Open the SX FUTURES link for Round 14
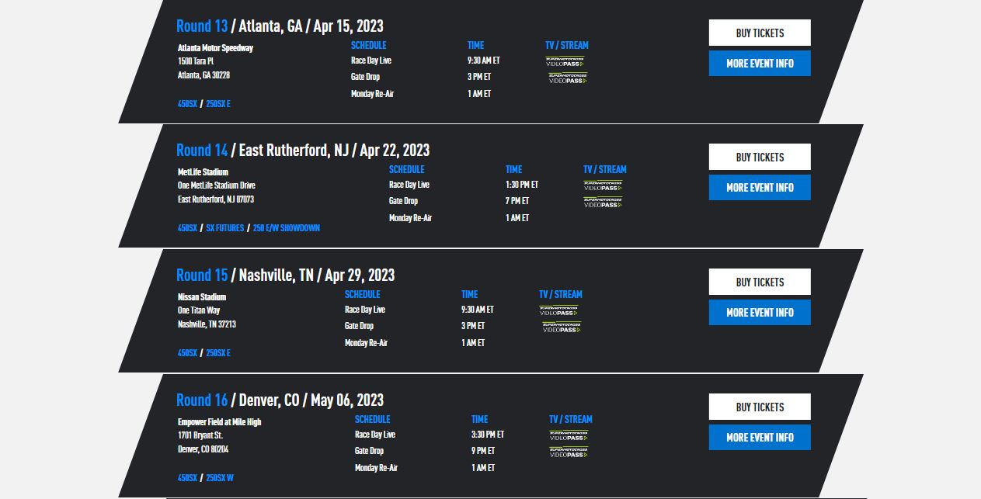This screenshot has width=981, height=499. coord(224,228)
